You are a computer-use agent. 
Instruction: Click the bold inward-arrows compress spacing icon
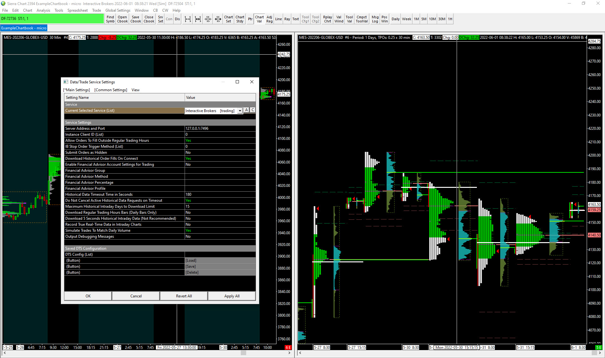tap(218, 19)
